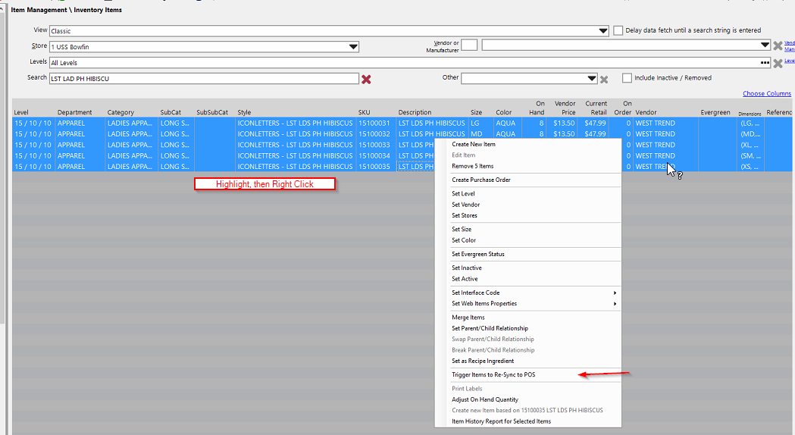This screenshot has width=795, height=435.
Task: Open Vendor or Manufacturer dropdown
Action: click(x=765, y=46)
